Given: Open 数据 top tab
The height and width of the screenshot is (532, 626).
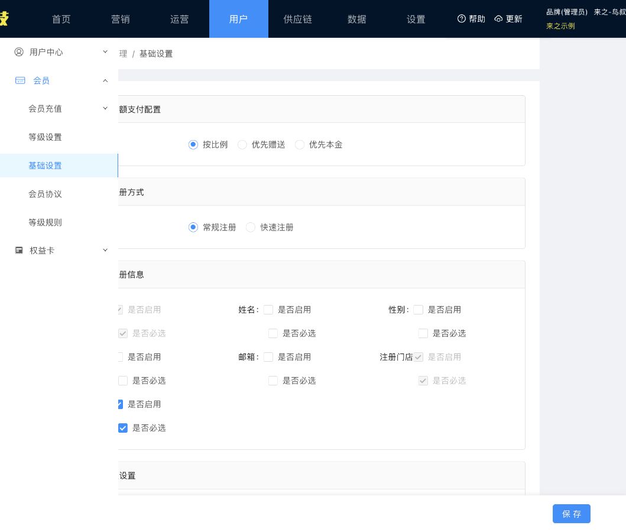Looking at the screenshot, I should 357,19.
